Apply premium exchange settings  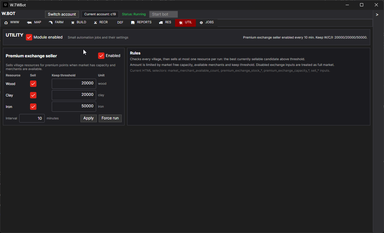pos(88,118)
